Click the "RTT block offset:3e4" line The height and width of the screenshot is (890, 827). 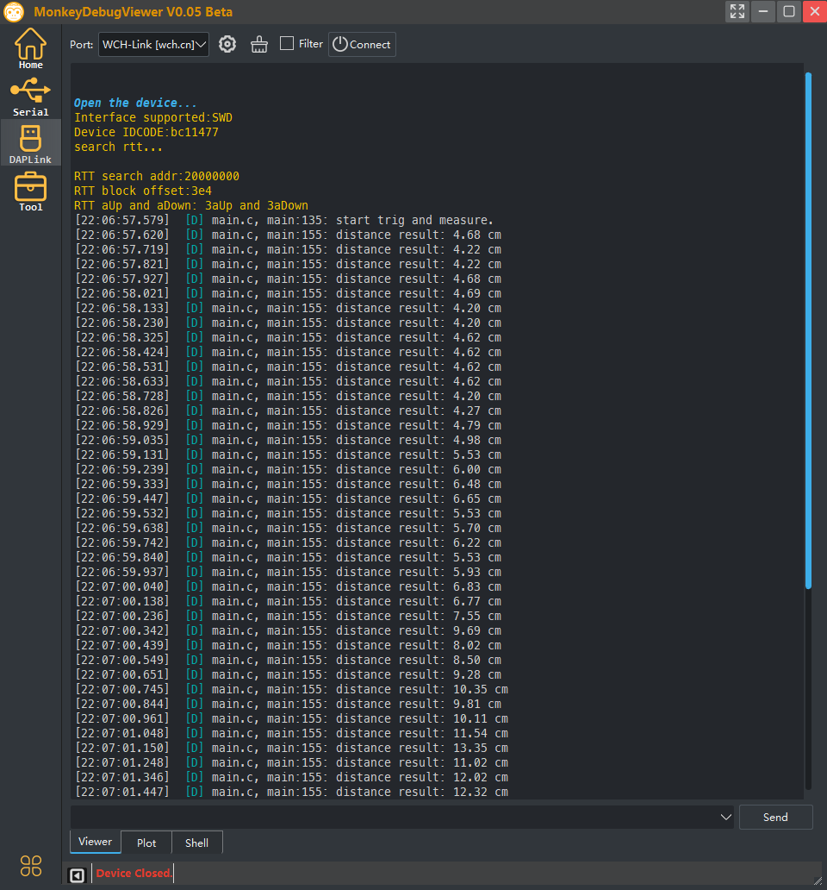coord(143,191)
